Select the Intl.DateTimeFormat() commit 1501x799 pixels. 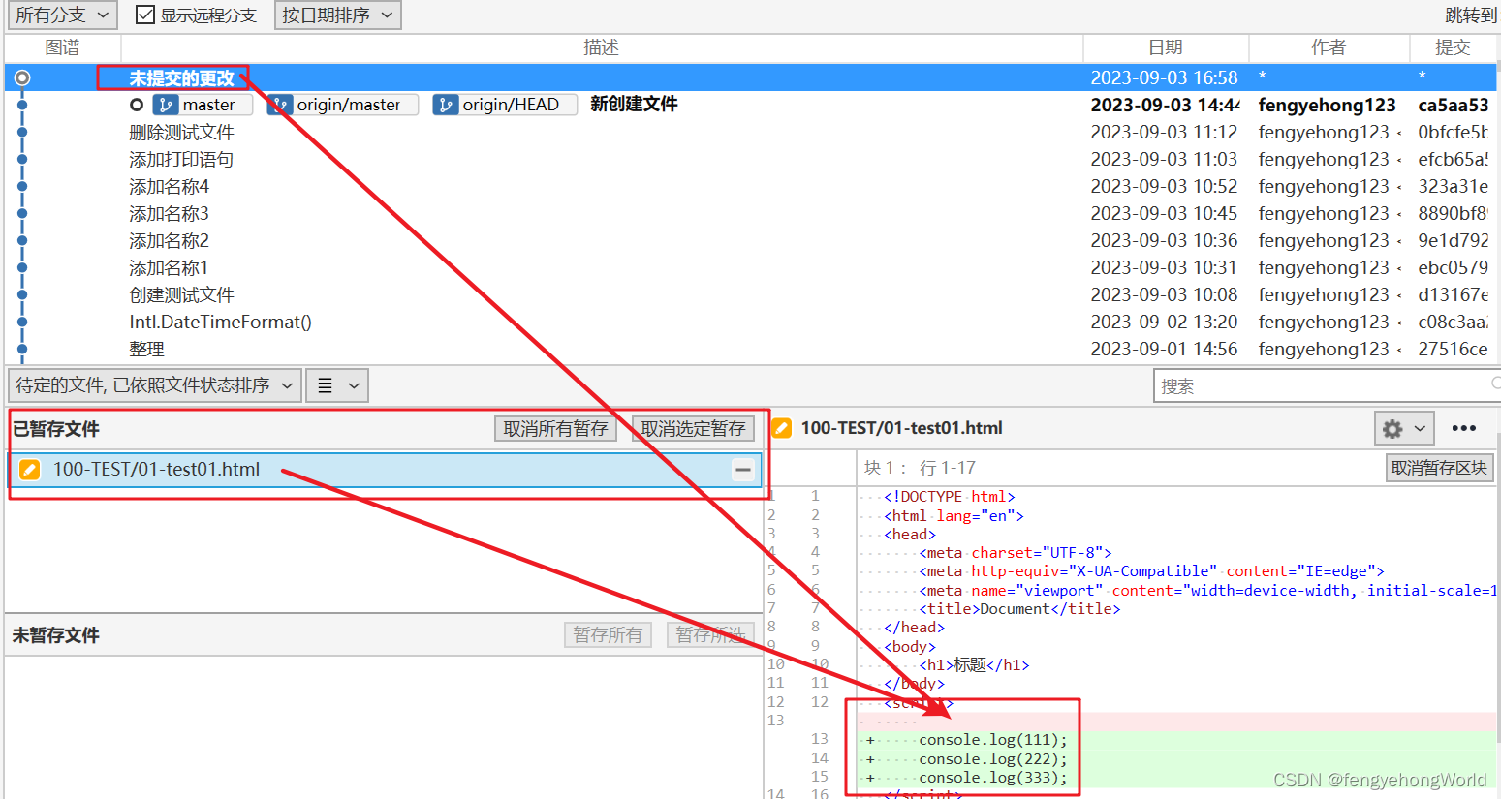click(221, 322)
